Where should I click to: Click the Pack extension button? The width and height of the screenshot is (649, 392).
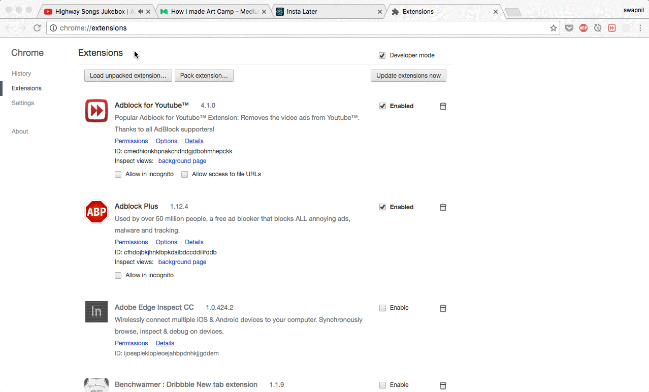click(x=204, y=76)
